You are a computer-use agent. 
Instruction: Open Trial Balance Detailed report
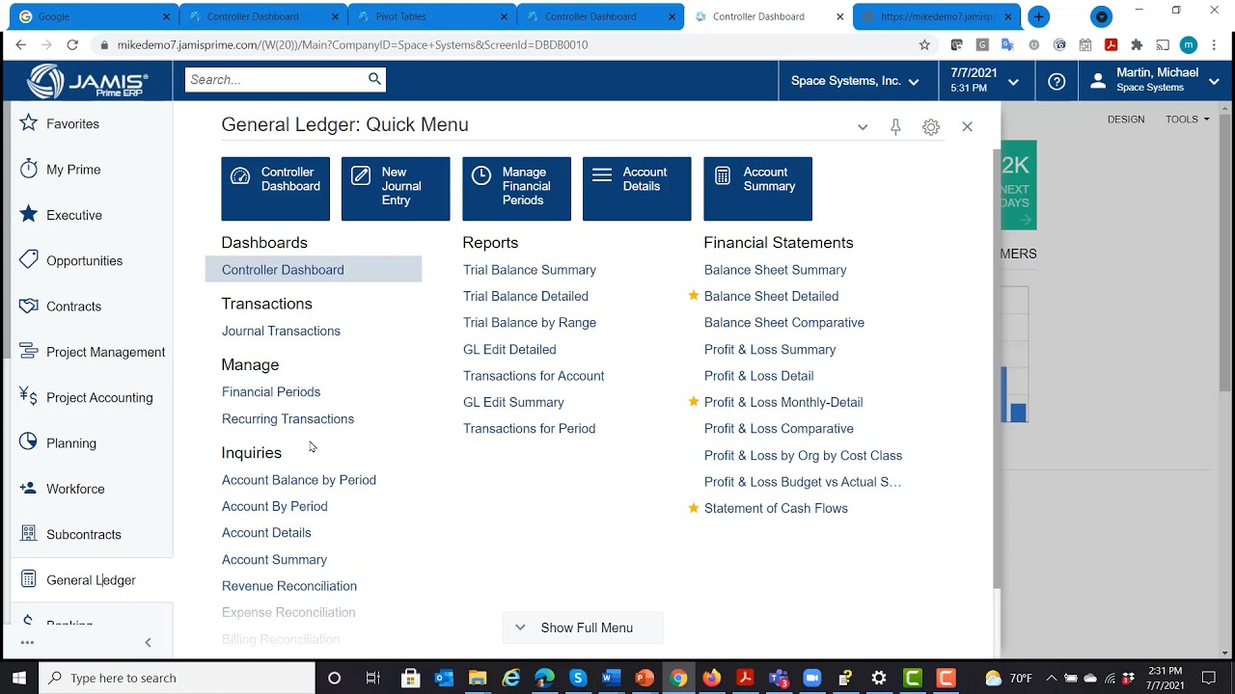[526, 296]
